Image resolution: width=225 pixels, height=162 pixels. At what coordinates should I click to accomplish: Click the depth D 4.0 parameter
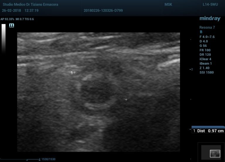(x=204, y=41)
